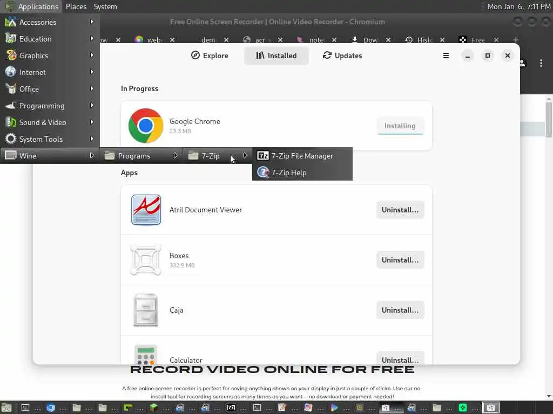Expand the Office submenu arrow
553x414 pixels.
(92, 89)
